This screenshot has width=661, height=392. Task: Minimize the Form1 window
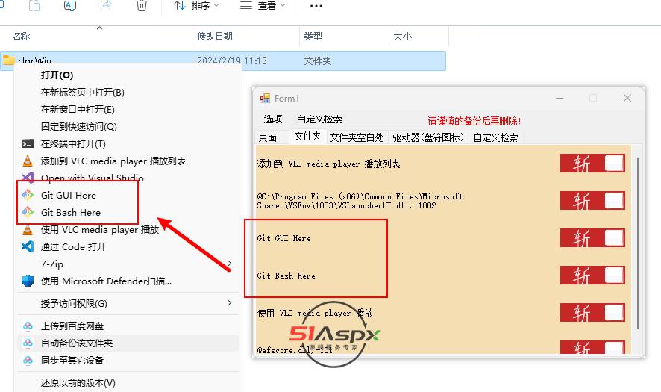(560, 98)
